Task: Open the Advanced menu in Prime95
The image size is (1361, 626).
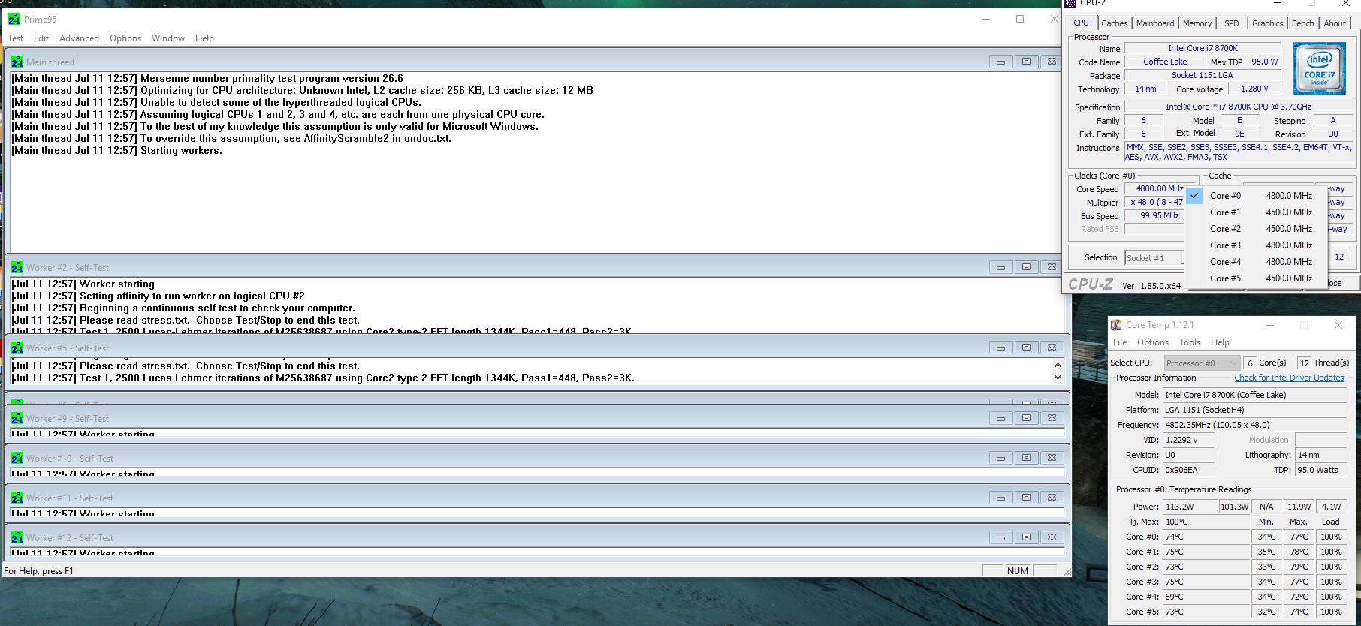Action: [x=79, y=38]
